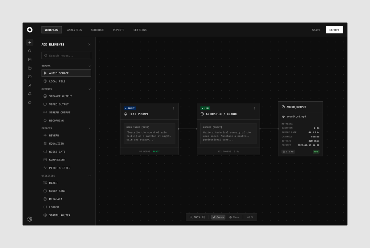Click the zoom in magnifier icon

click(x=203, y=217)
